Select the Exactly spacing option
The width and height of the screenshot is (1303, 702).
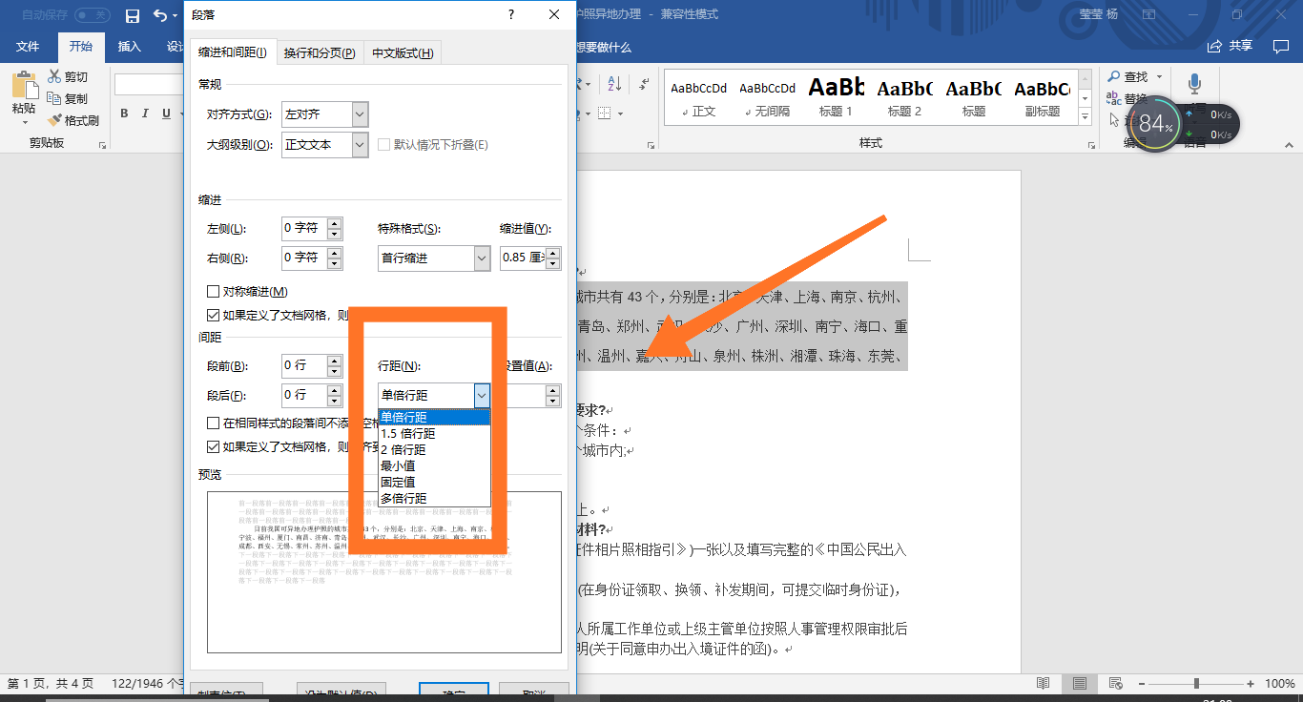click(x=434, y=482)
